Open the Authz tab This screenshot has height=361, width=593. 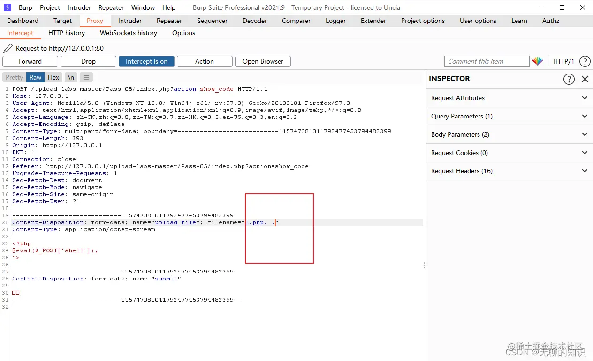[551, 21]
